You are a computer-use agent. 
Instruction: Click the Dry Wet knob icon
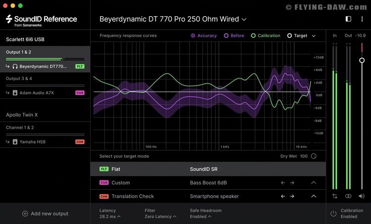click(314, 156)
